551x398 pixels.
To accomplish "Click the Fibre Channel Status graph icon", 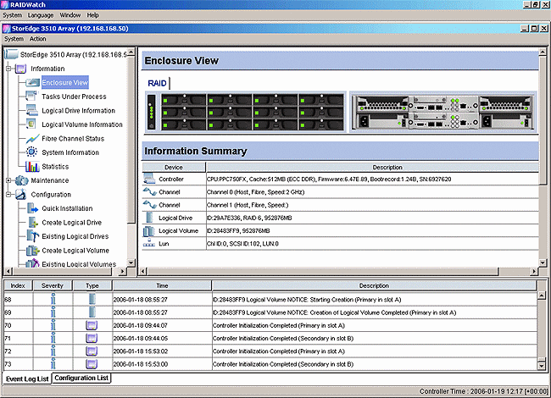I will [x=32, y=139].
